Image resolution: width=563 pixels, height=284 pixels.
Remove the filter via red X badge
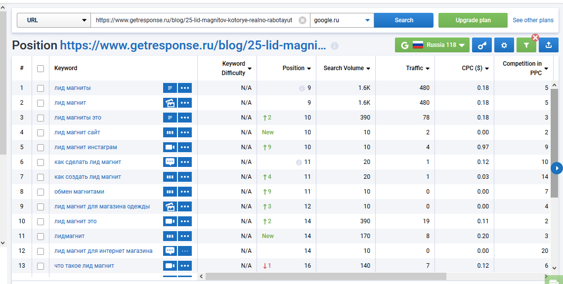(535, 38)
